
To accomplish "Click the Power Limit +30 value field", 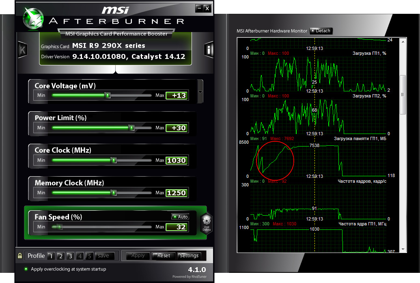I will coord(177,128).
